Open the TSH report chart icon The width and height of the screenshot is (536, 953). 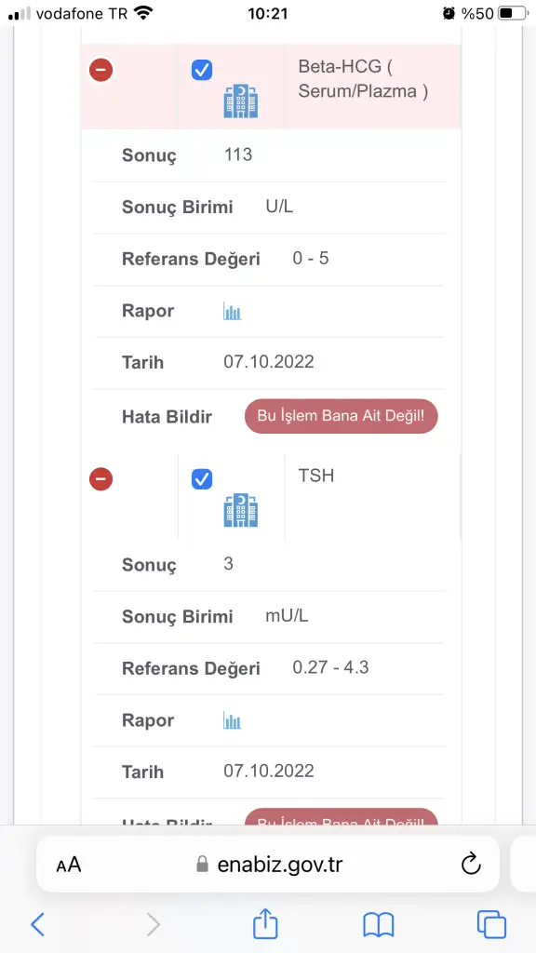tap(232, 721)
